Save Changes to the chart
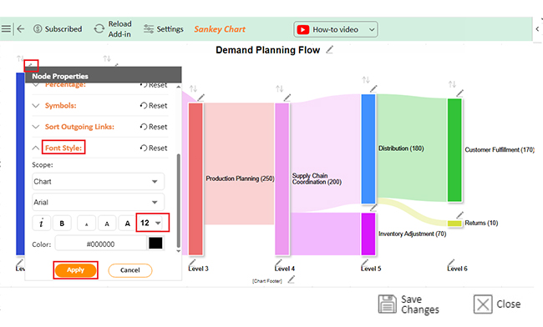Viewport: 543px width, 327px height. (x=409, y=304)
